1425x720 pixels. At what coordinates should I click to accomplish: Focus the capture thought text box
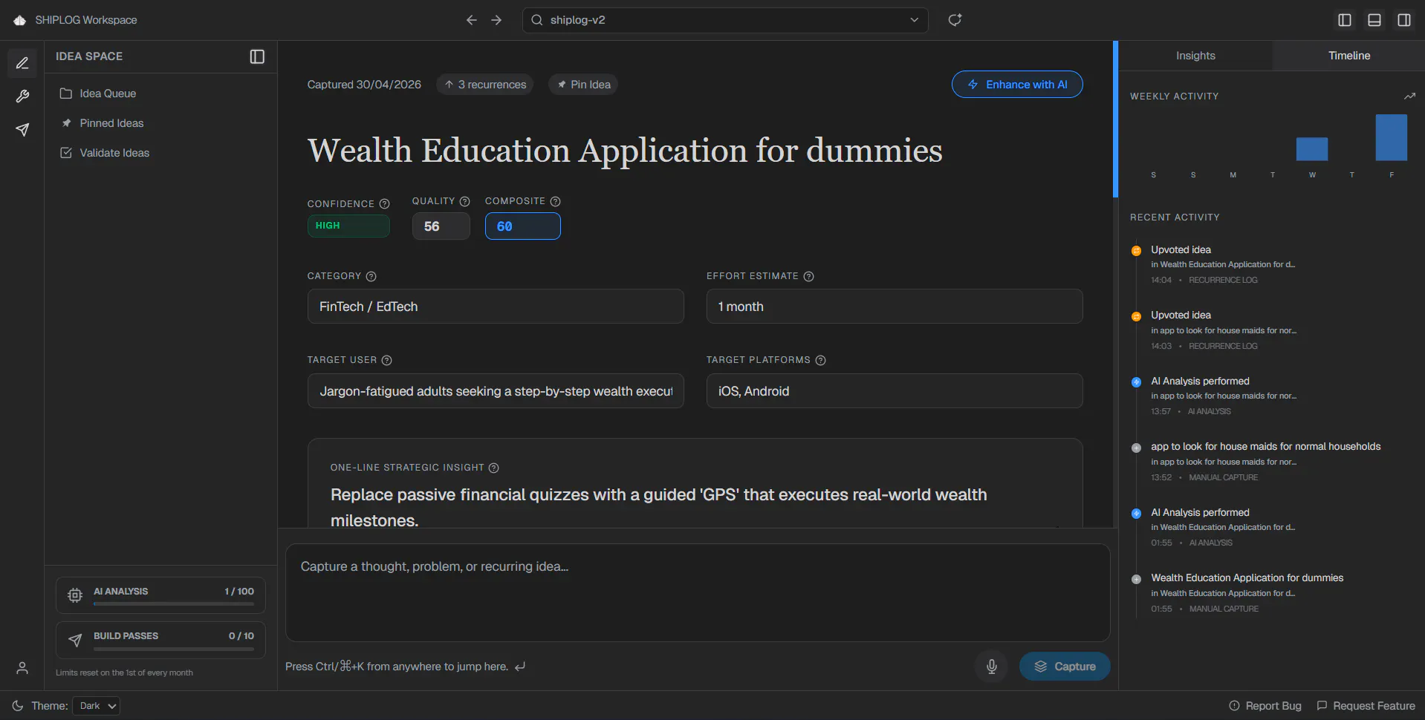pyautogui.click(x=698, y=593)
